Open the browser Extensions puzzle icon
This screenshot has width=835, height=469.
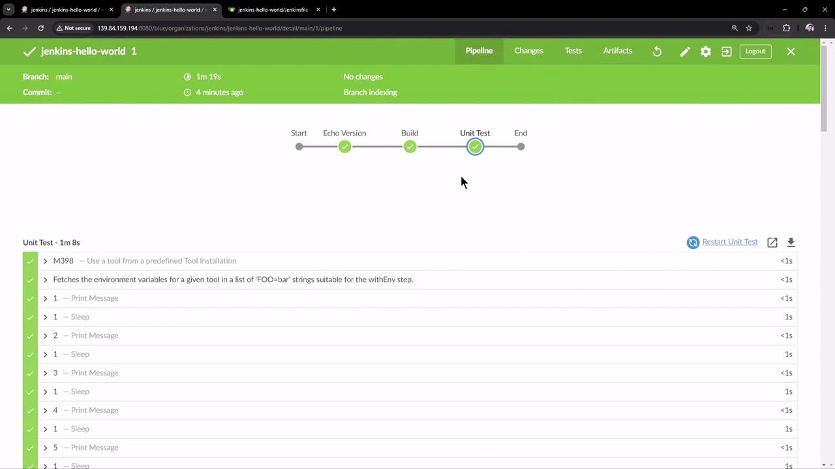(786, 28)
